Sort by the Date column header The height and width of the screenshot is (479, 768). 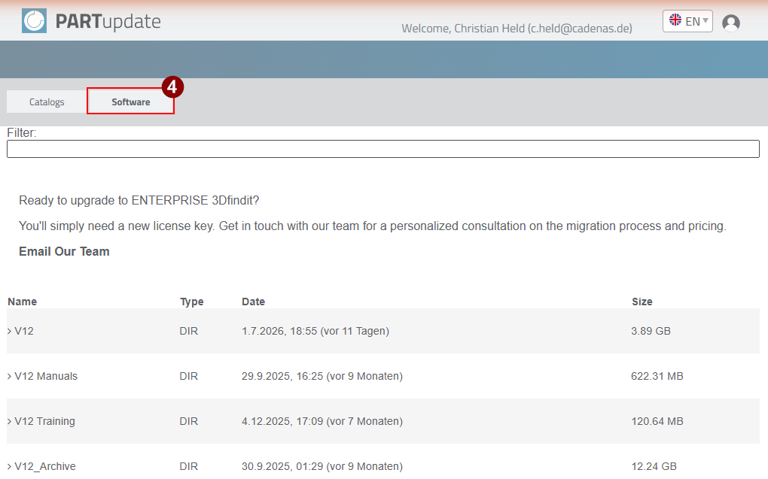point(253,302)
